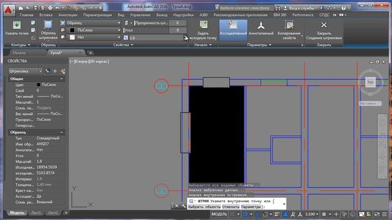
Task: Switch to the Модель layout tab
Action: (x=17, y=213)
